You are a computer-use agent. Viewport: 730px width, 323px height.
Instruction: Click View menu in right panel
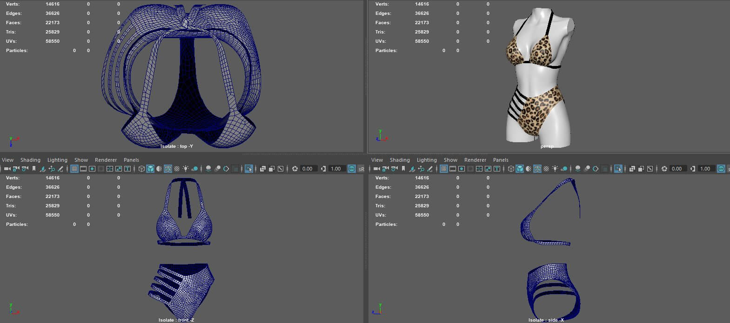click(377, 160)
